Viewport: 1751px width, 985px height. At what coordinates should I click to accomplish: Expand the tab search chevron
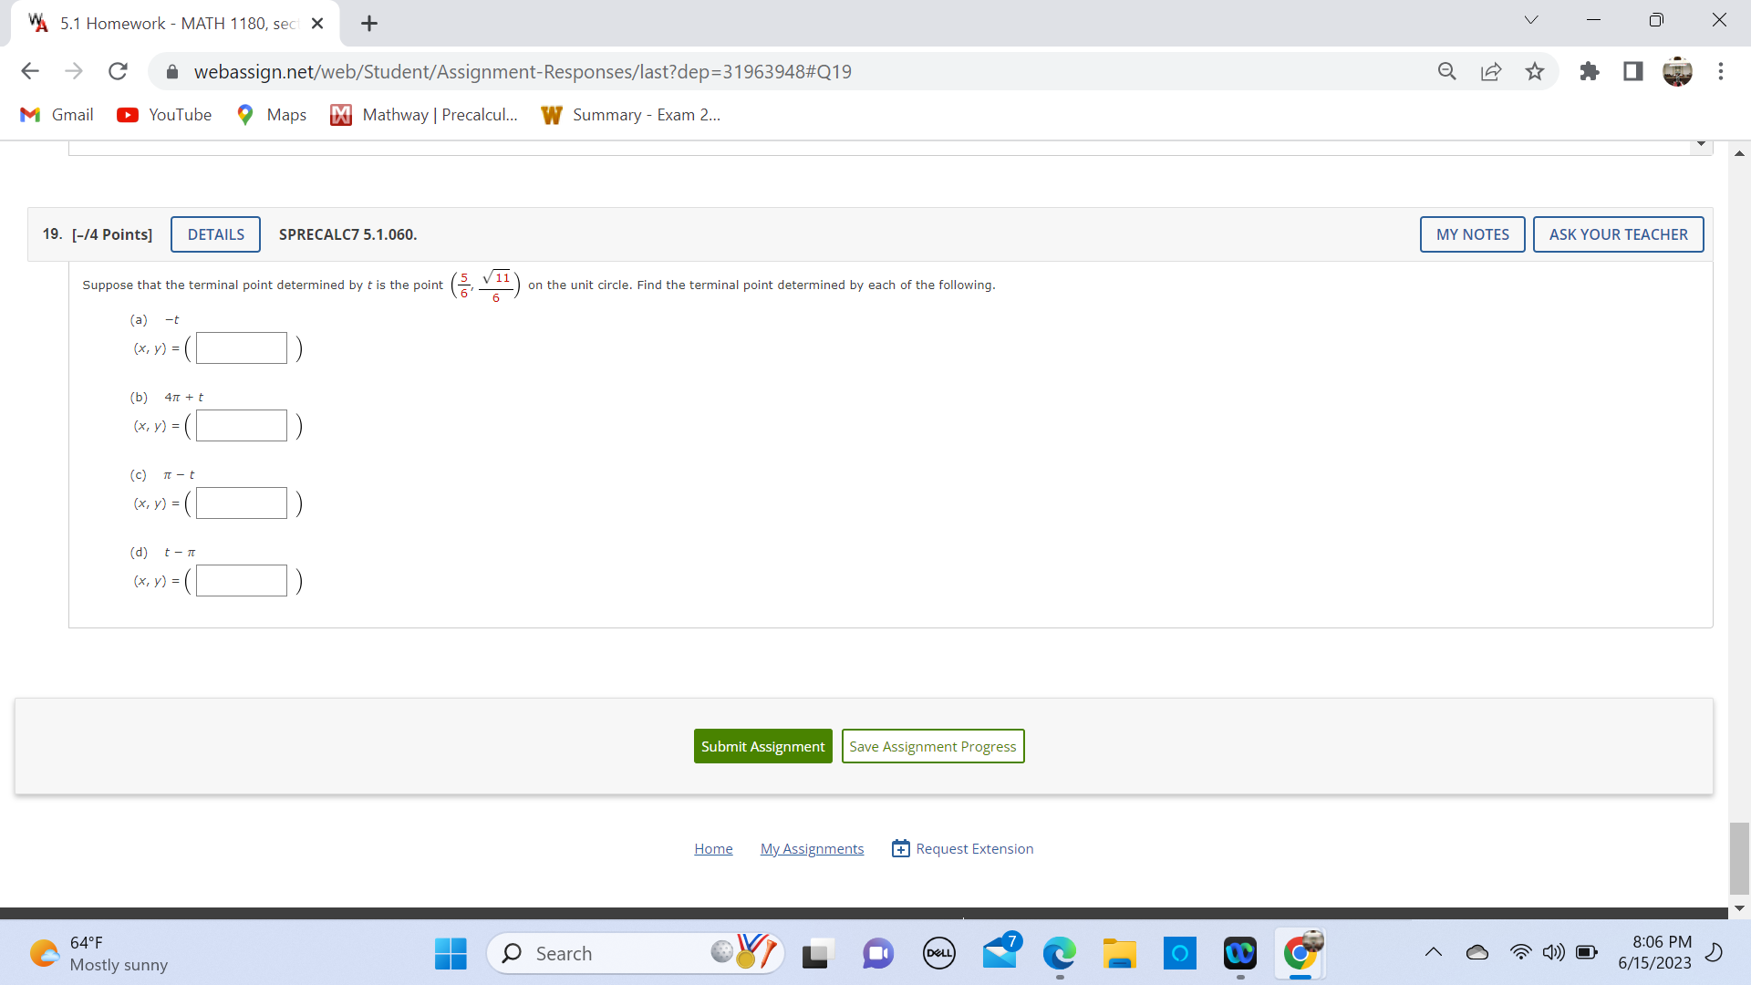point(1531,20)
